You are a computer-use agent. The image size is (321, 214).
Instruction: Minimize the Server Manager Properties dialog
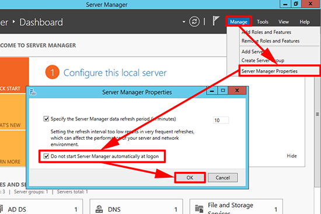coord(212,91)
